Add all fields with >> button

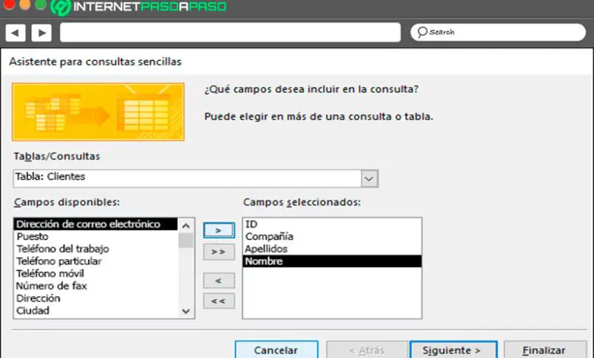[x=219, y=252]
